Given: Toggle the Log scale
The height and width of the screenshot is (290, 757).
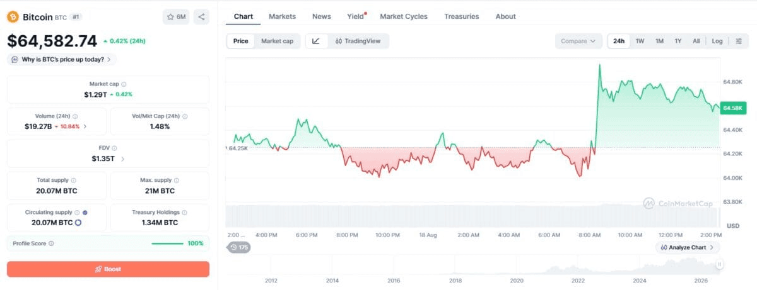Looking at the screenshot, I should point(717,41).
